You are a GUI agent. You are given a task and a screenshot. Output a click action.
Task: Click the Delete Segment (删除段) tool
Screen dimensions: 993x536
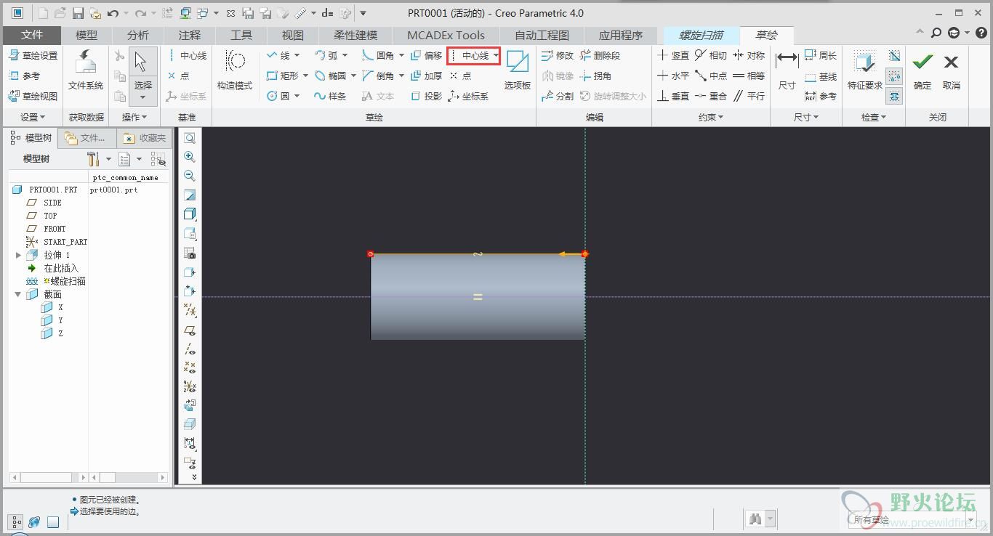click(x=600, y=55)
